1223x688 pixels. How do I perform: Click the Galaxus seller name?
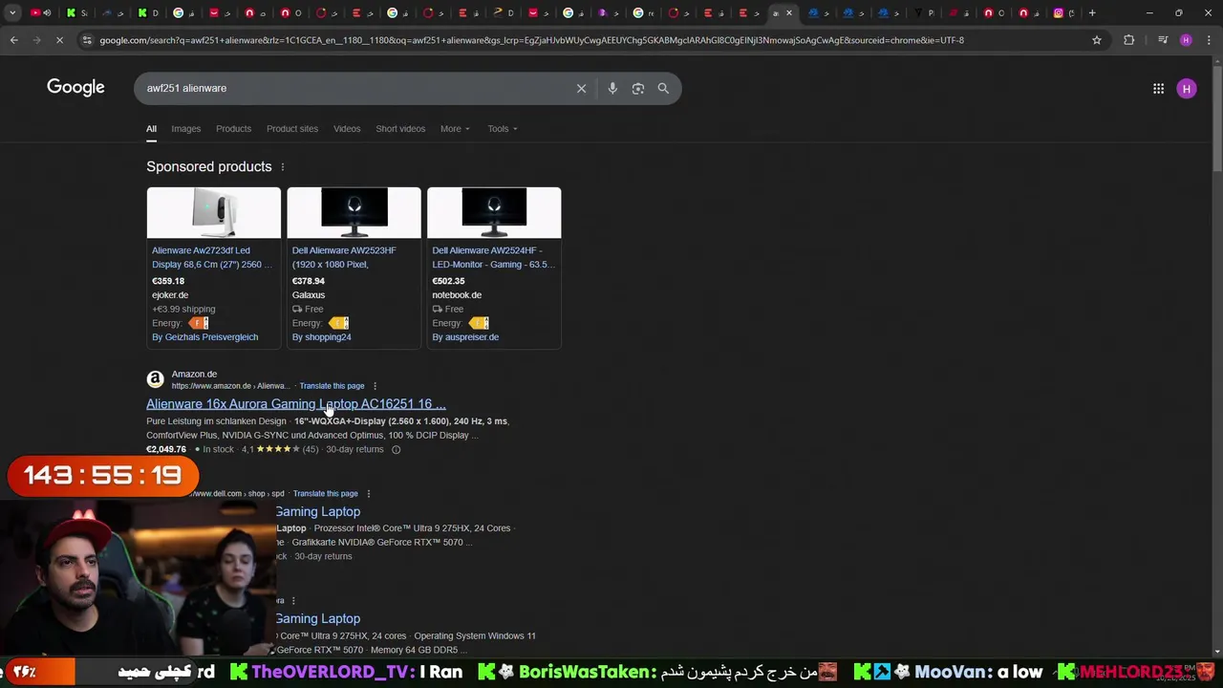pyautogui.click(x=309, y=295)
